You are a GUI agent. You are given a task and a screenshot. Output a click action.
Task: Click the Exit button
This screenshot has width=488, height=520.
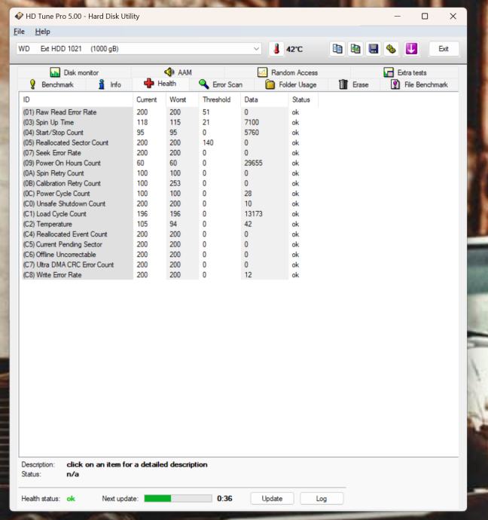pyautogui.click(x=444, y=49)
